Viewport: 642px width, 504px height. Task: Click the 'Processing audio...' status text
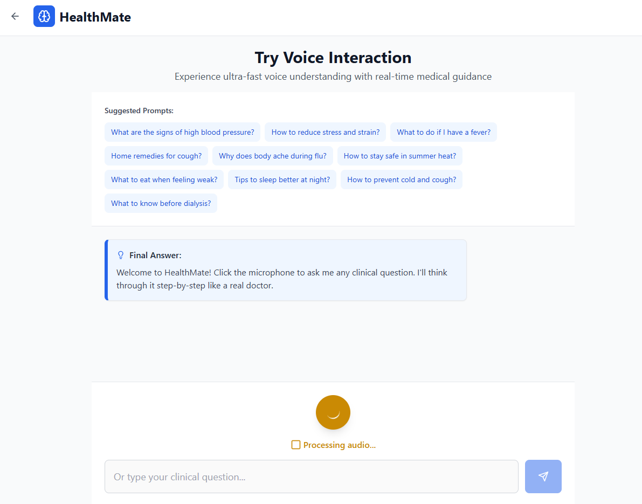[340, 445]
